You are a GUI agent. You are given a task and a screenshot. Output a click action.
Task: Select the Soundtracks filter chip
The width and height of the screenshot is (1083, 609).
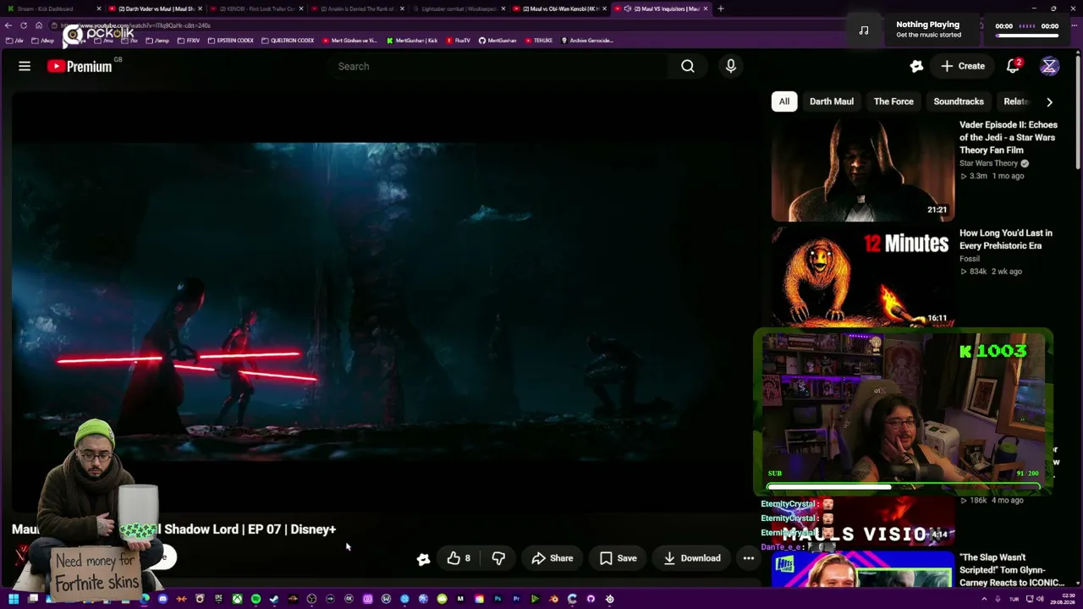959,101
